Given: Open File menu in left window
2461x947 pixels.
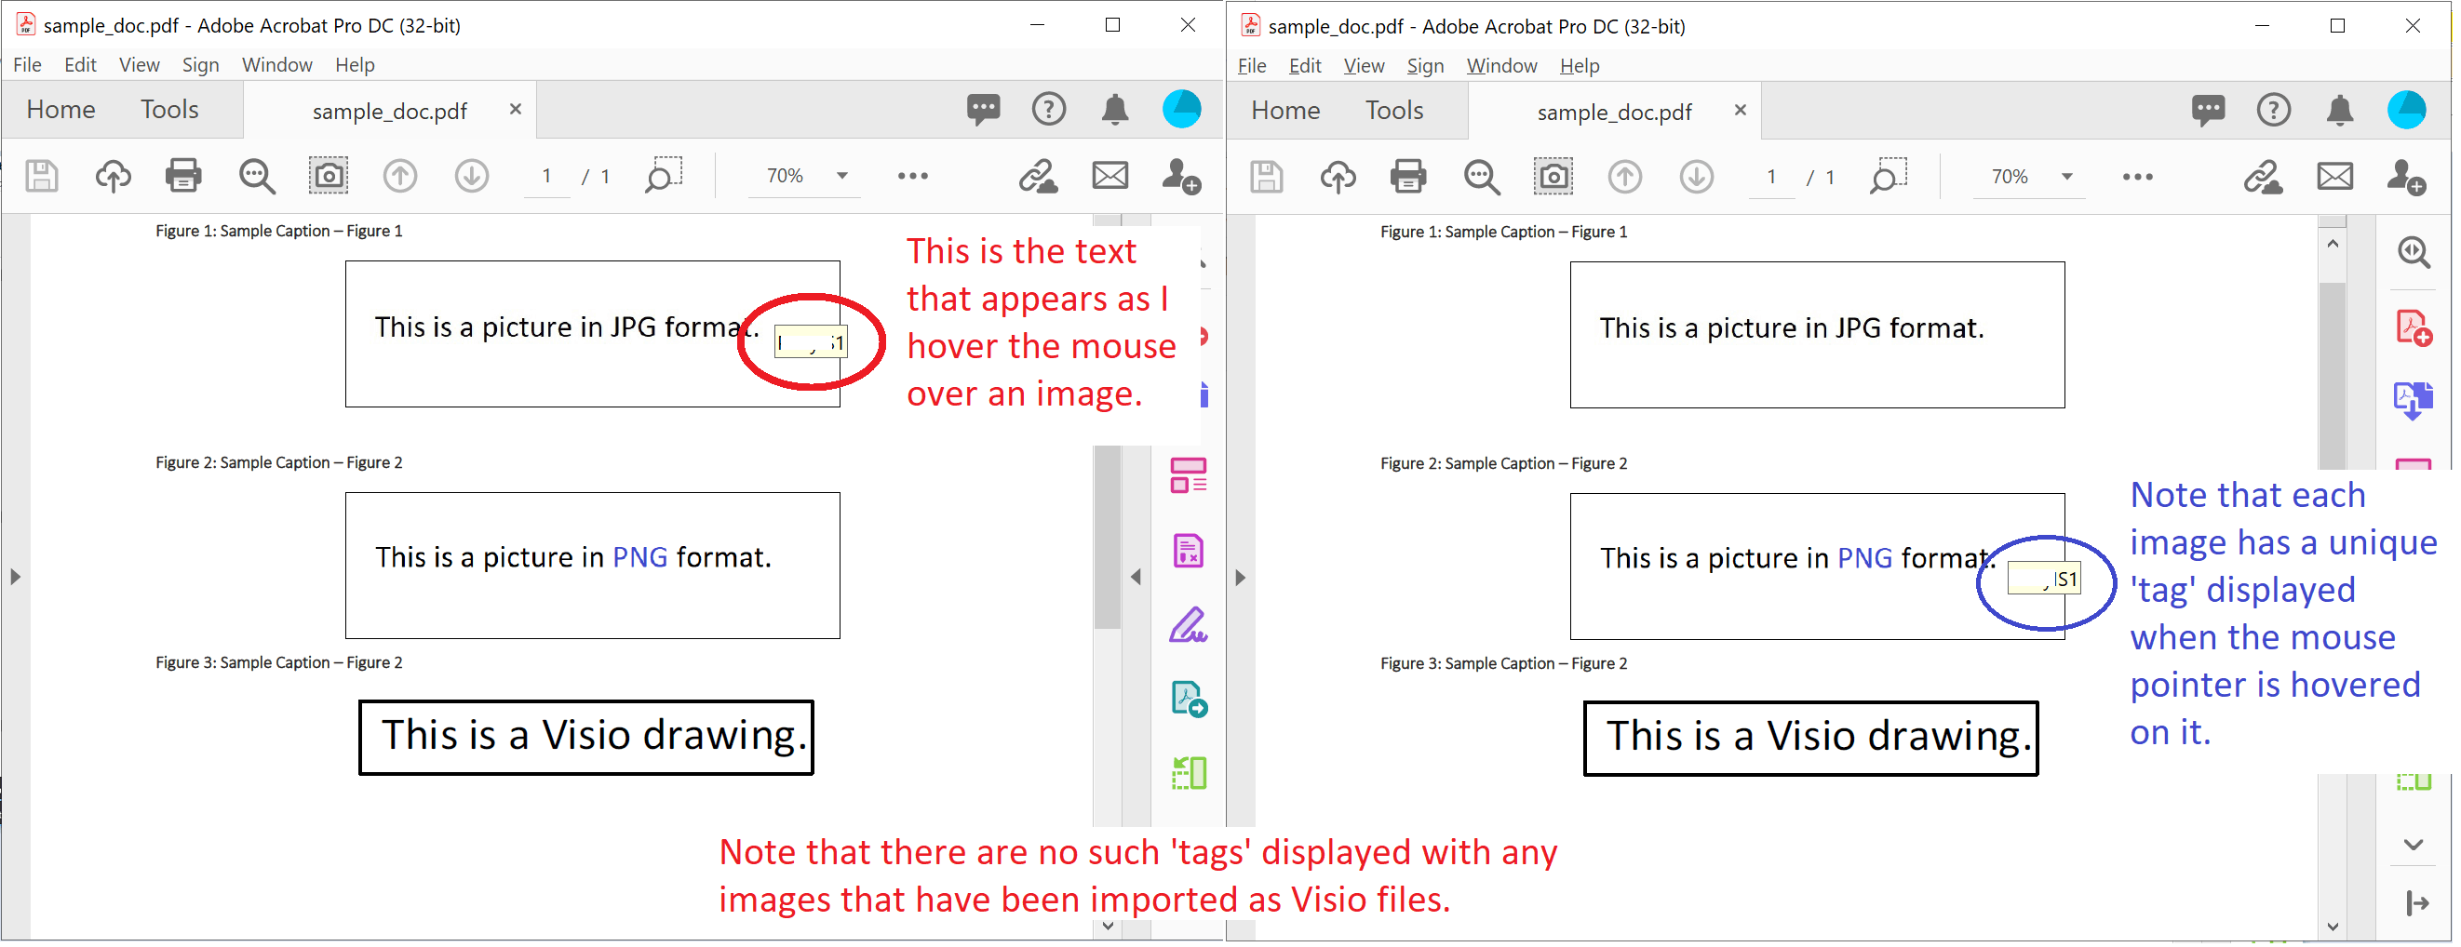Looking at the screenshot, I should point(27,65).
